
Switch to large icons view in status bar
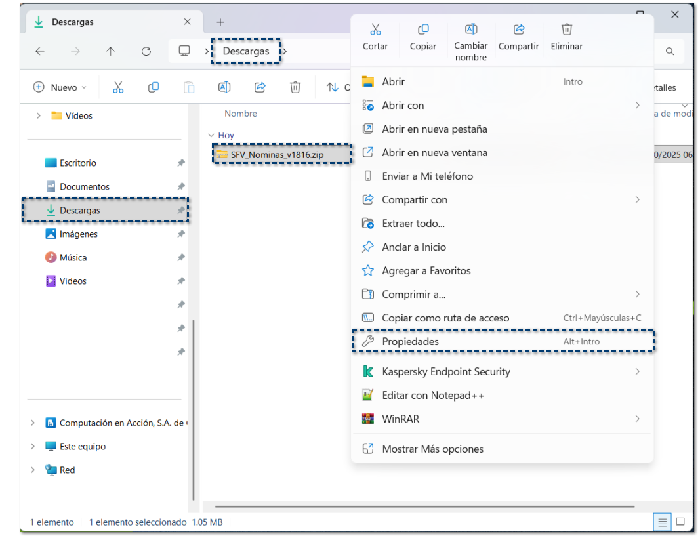[x=680, y=522]
